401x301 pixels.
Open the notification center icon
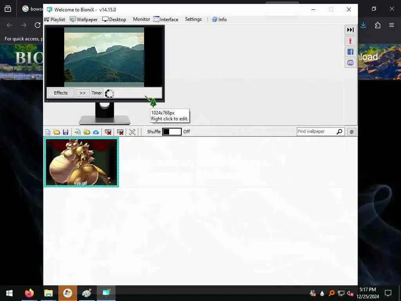click(388, 293)
